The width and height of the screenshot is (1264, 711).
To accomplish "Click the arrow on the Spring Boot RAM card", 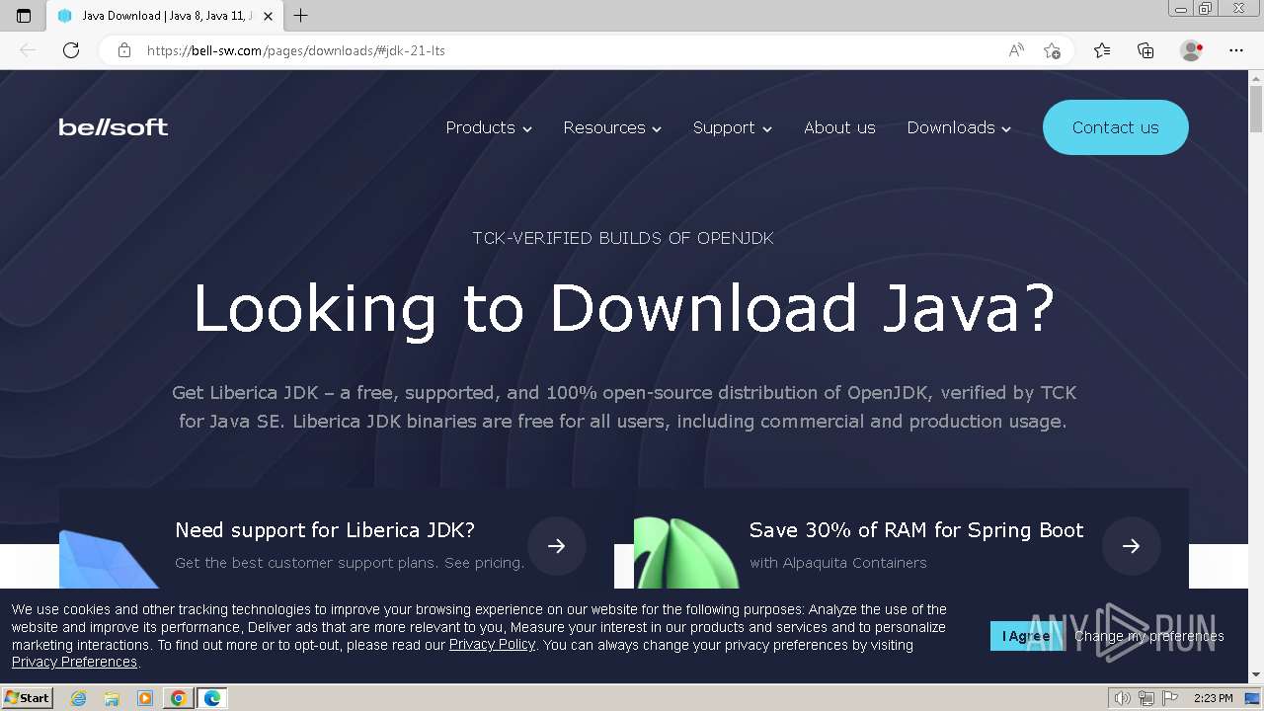I will (1132, 546).
